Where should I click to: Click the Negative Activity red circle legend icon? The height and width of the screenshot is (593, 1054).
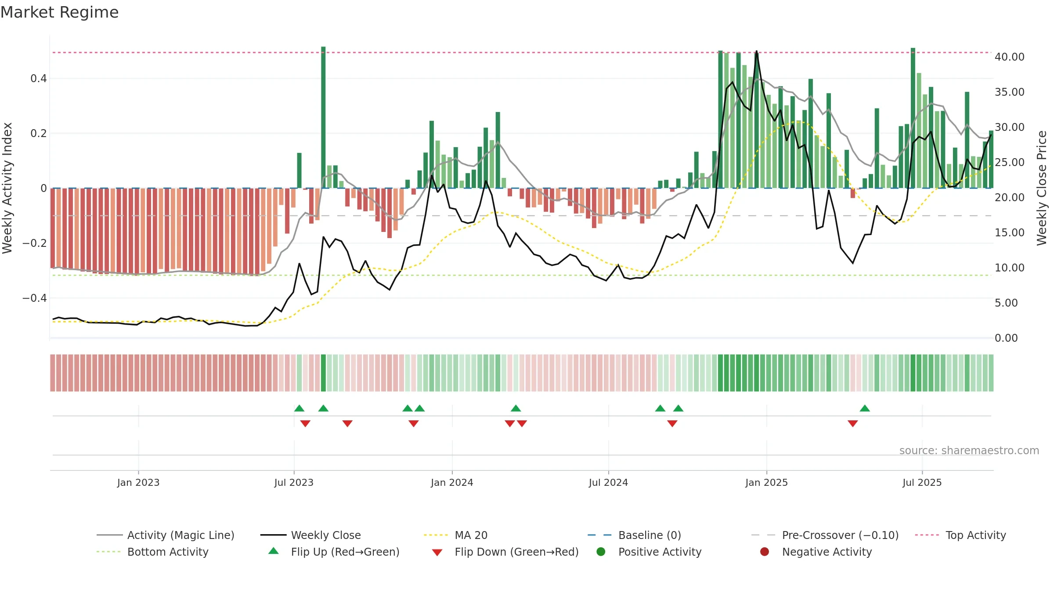(x=765, y=552)
